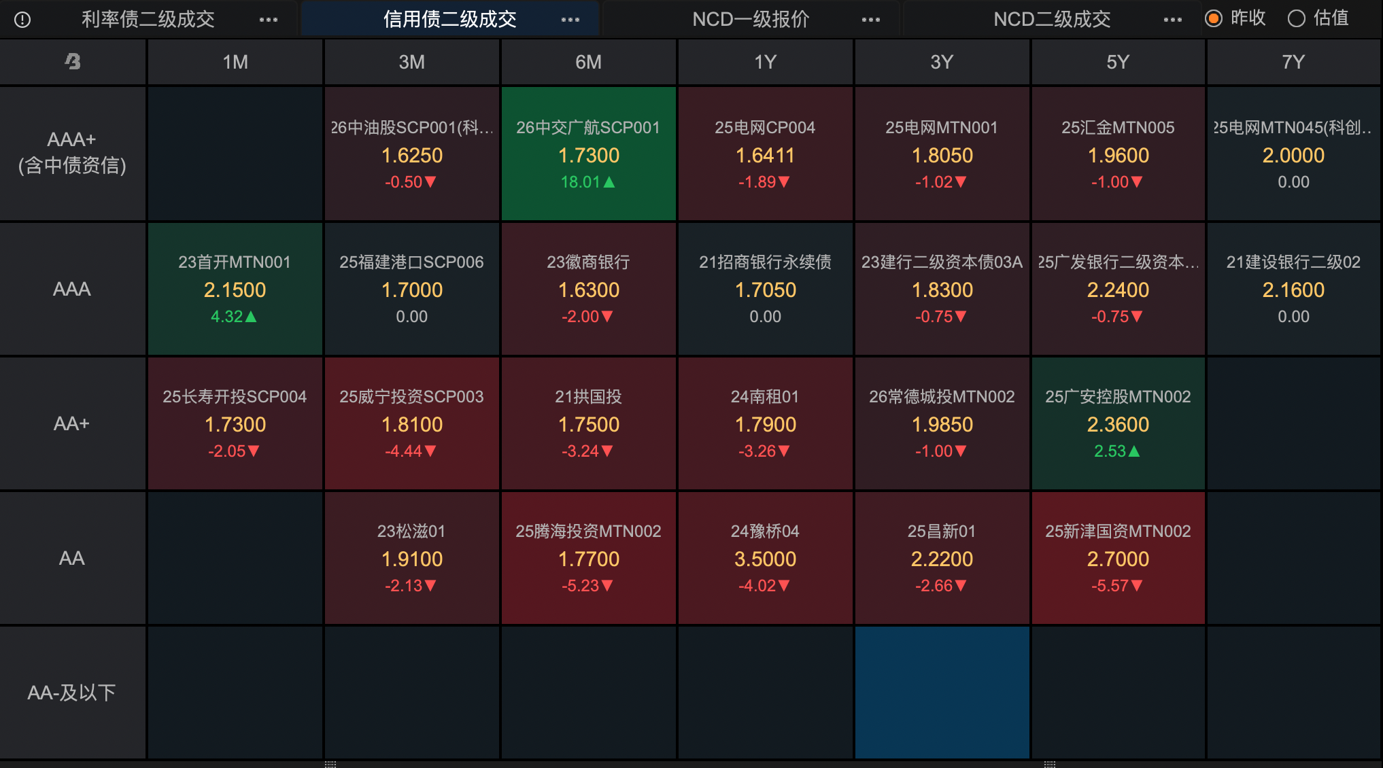The height and width of the screenshot is (768, 1383).
Task: Click the highlighted blue empty 3Y cell
Action: pyautogui.click(x=942, y=692)
